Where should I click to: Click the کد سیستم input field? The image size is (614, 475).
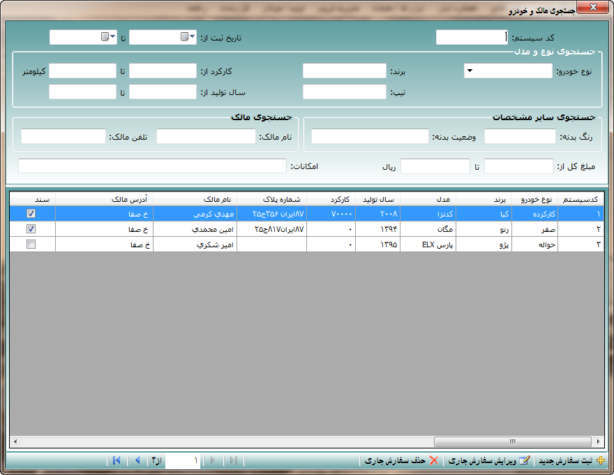(472, 37)
